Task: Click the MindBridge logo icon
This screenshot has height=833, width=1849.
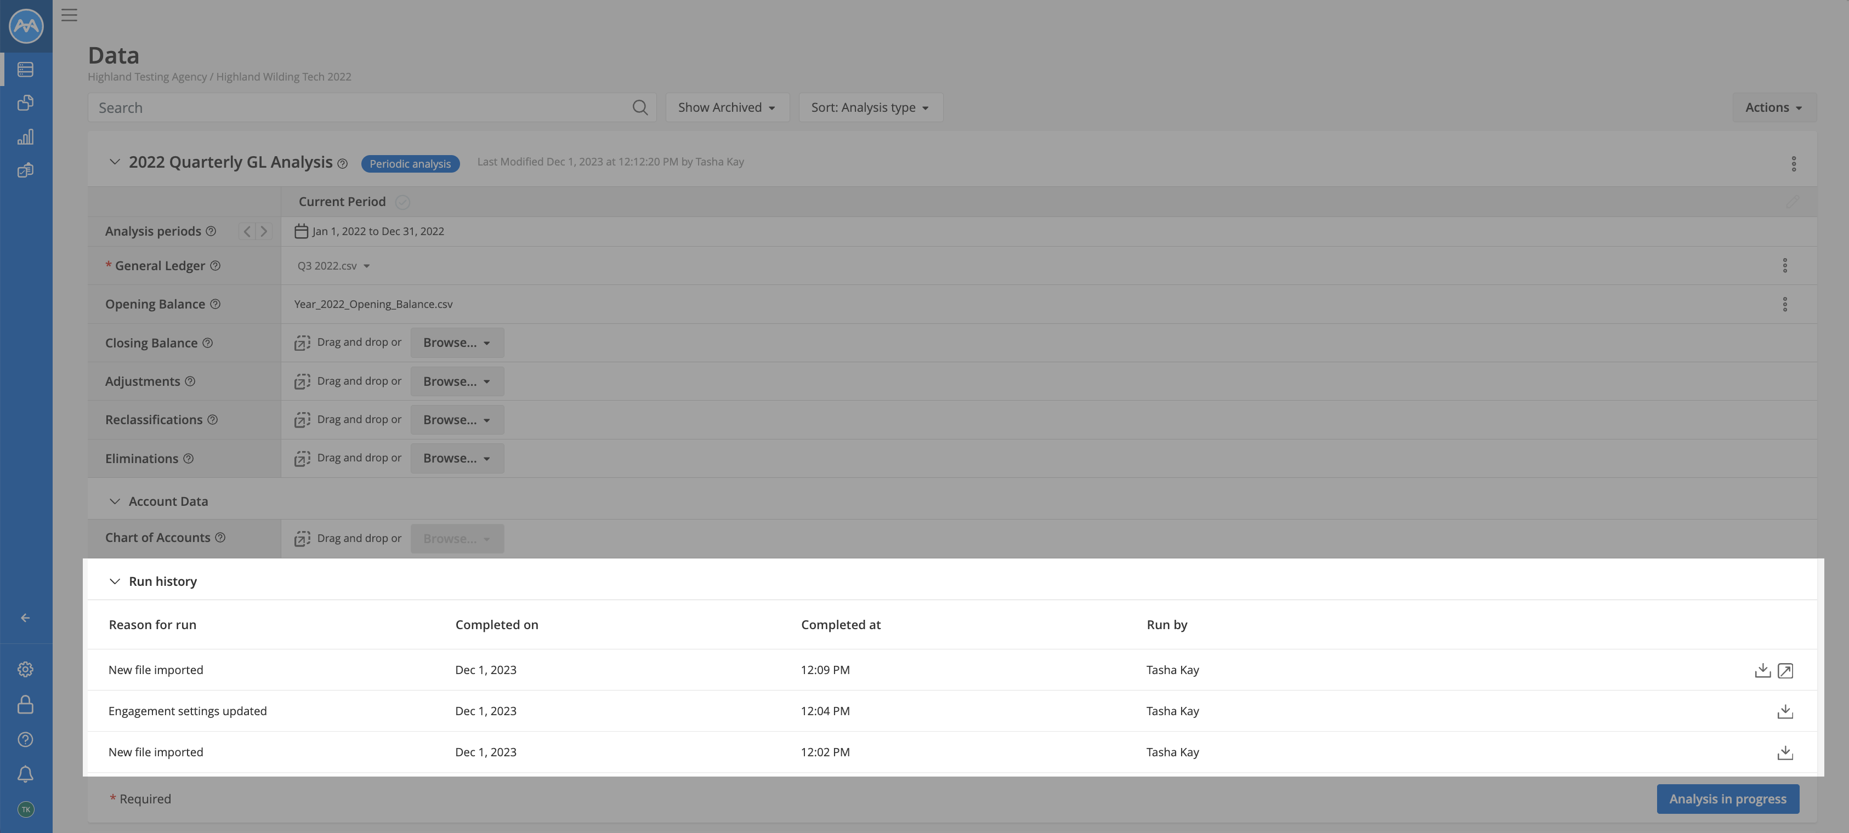Action: coord(26,26)
